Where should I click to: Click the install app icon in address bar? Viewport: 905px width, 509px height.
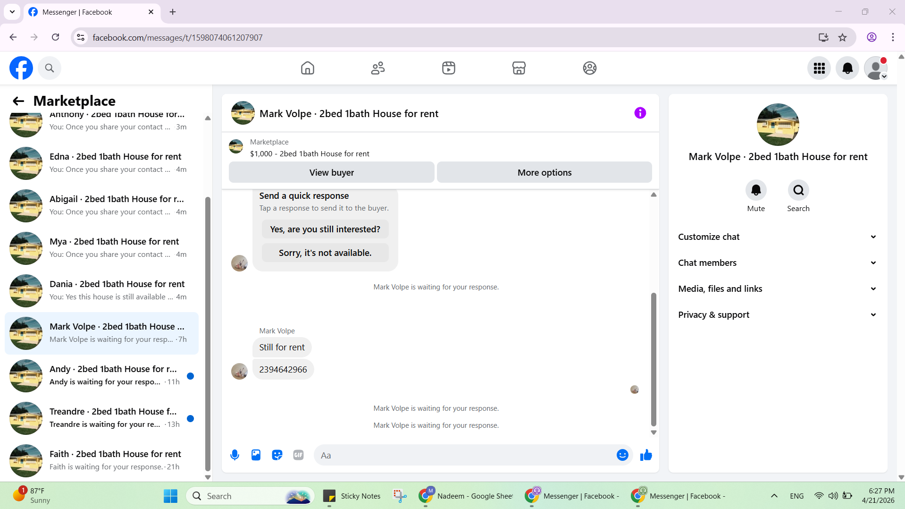(x=823, y=37)
